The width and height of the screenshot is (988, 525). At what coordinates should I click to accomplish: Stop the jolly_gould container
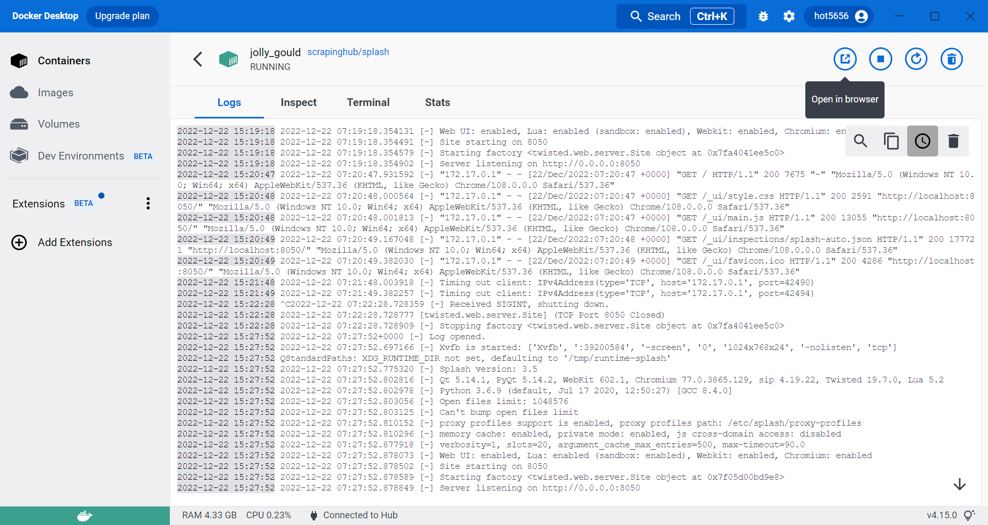coord(880,59)
